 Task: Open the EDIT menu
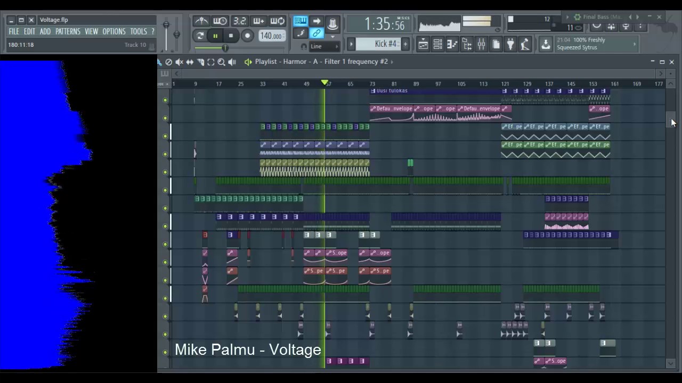tap(29, 31)
